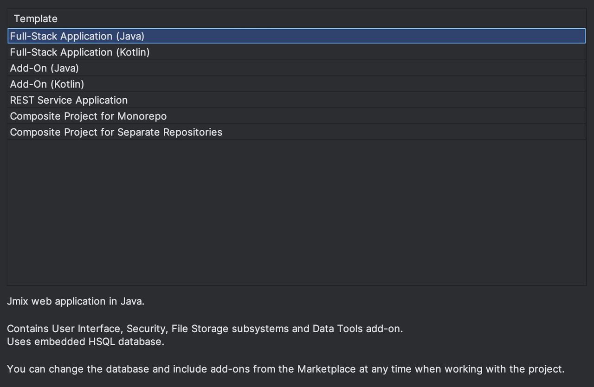Click the Java add-on template entry

point(44,68)
